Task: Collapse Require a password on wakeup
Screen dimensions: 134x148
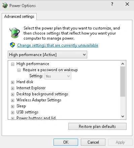Action: pos(19,70)
